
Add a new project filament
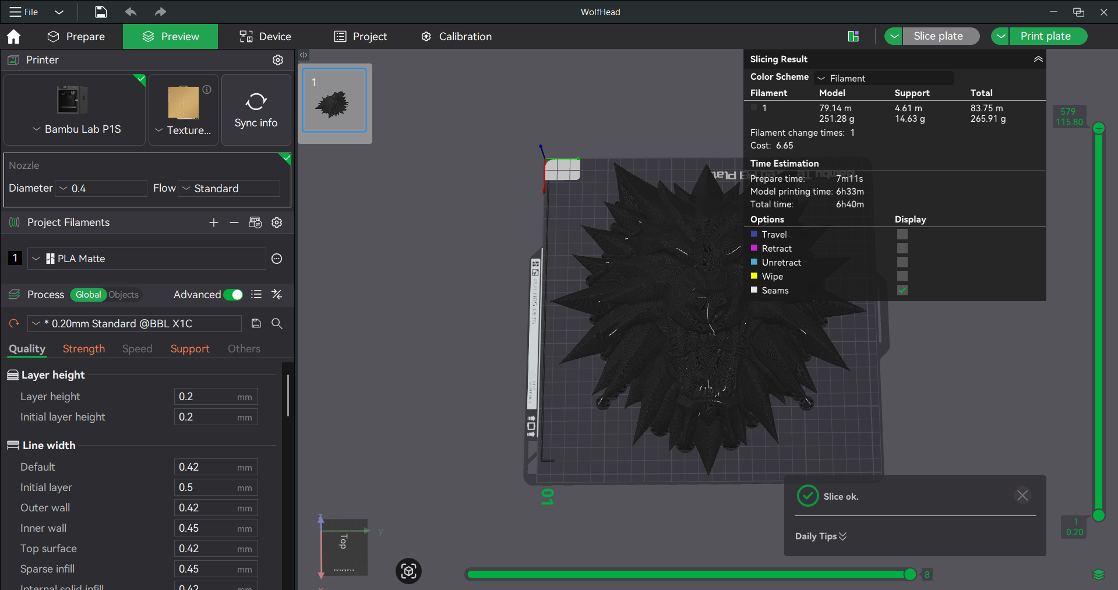(214, 222)
